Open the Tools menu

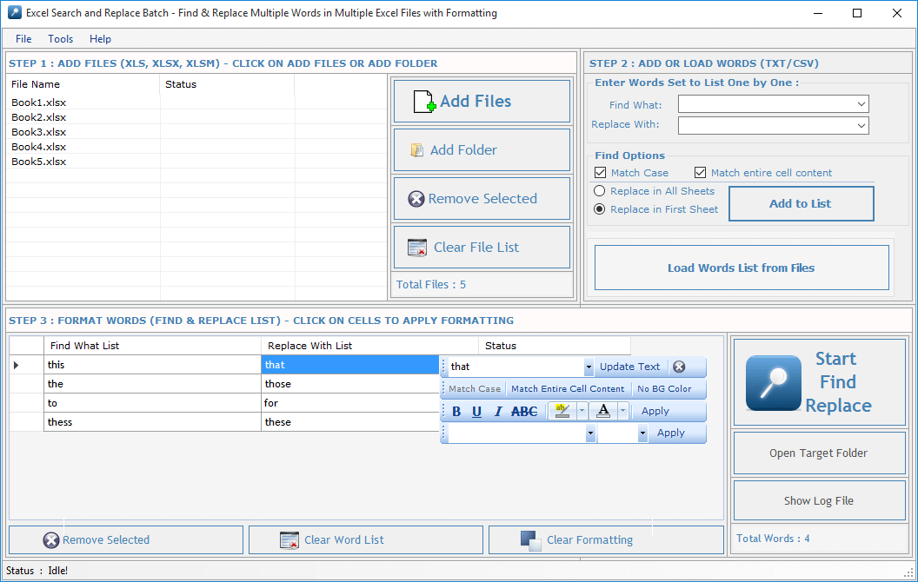pyautogui.click(x=60, y=38)
